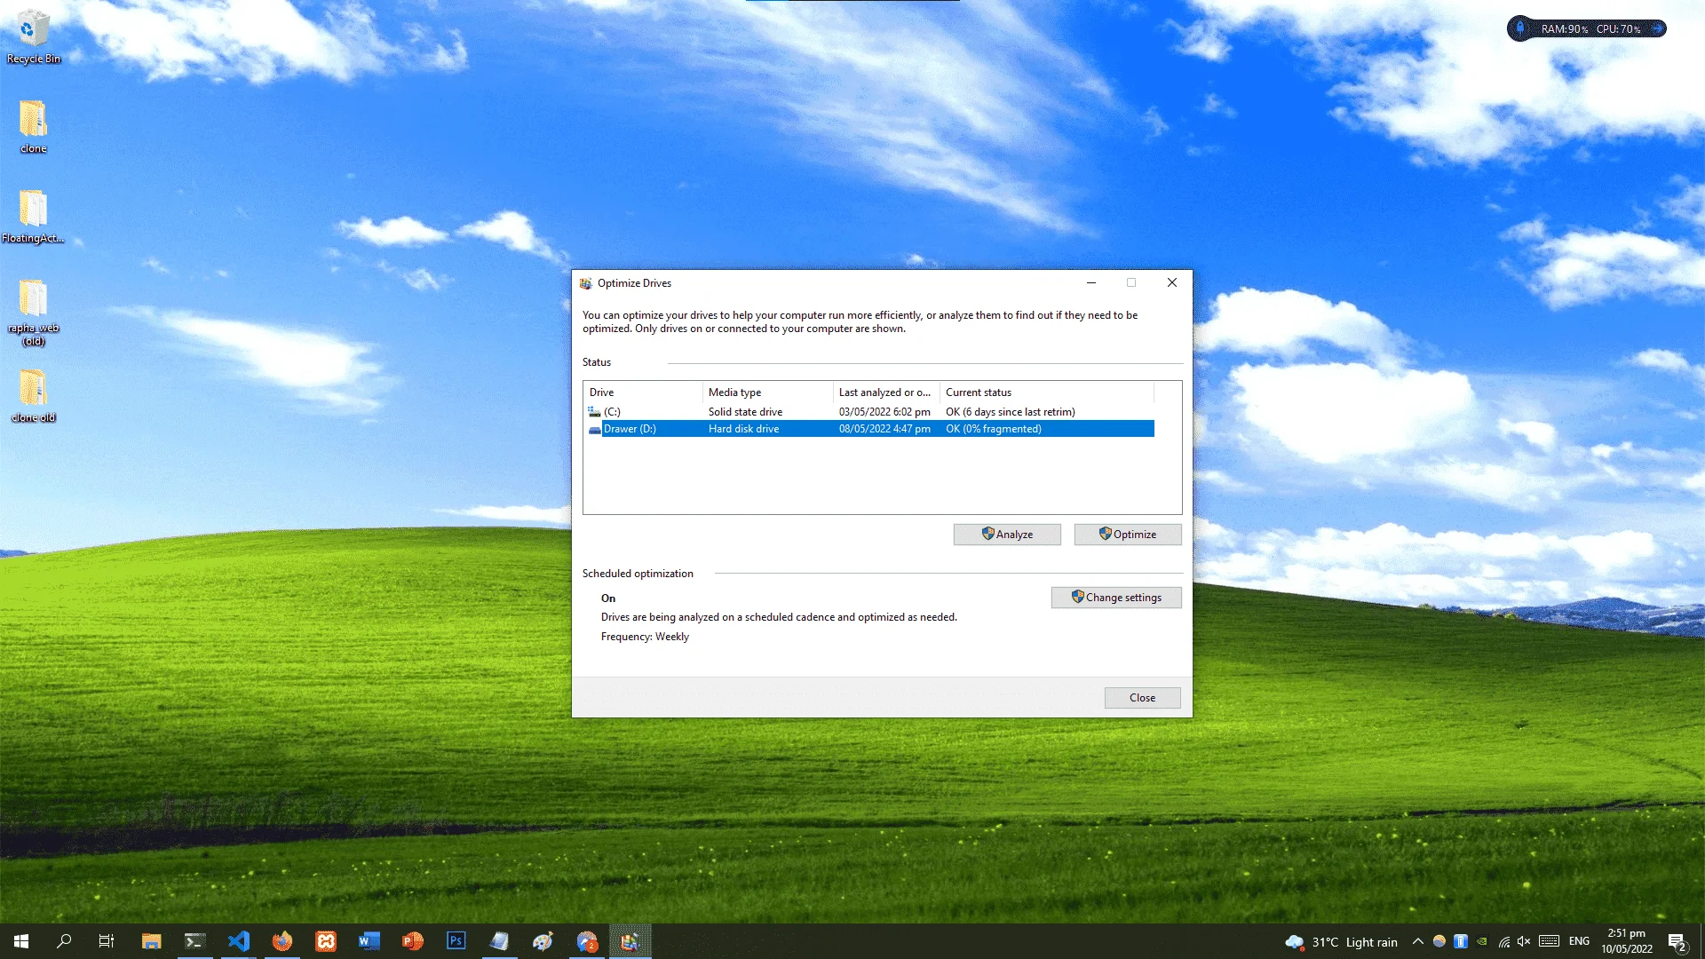Click 'Hard disk drive' media type cell
This screenshot has height=959, width=1705.
(x=743, y=429)
